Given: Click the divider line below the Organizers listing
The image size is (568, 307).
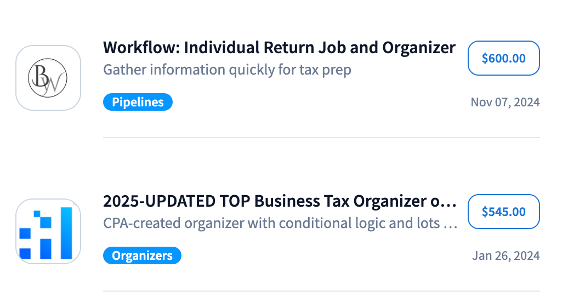Looking at the screenshot, I should [x=321, y=291].
